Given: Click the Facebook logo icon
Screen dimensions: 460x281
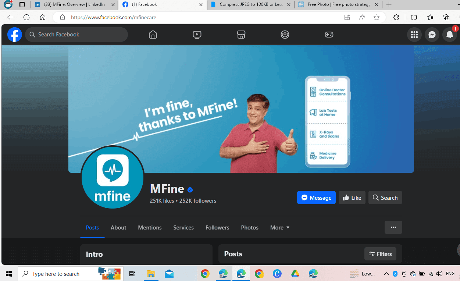Looking at the screenshot, I should click(15, 35).
